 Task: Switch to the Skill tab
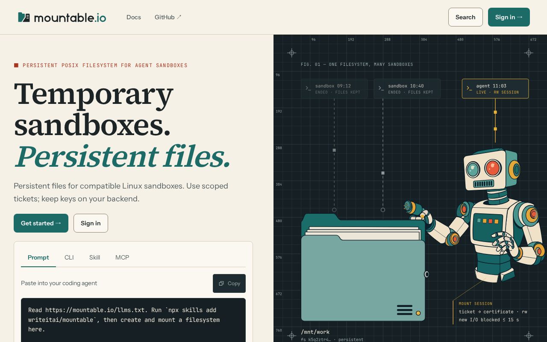pyautogui.click(x=94, y=257)
